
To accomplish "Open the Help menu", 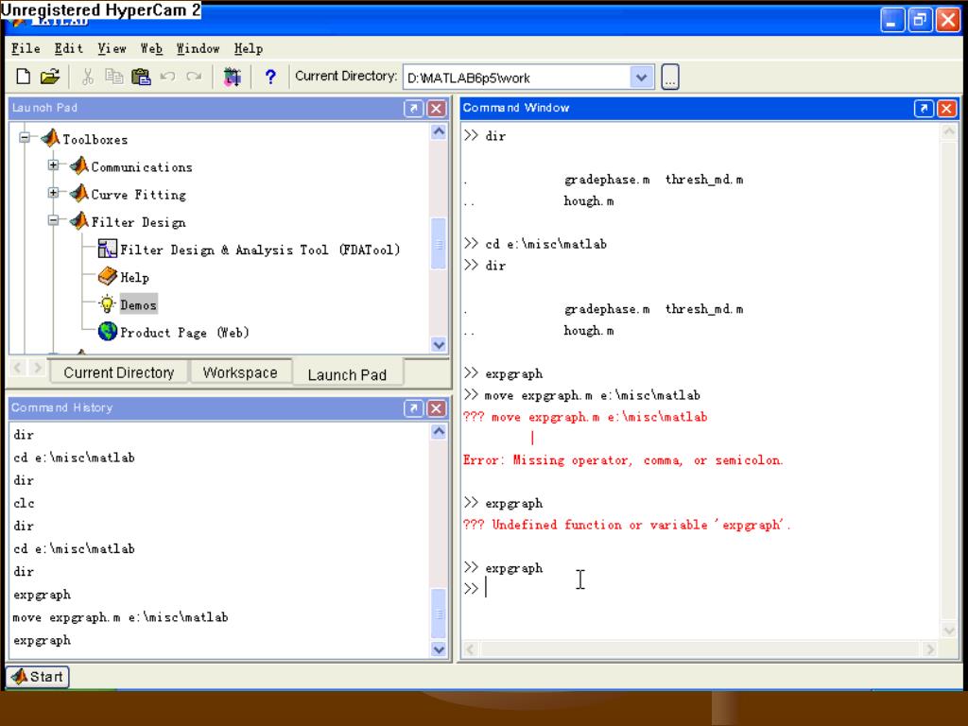I will click(x=249, y=48).
